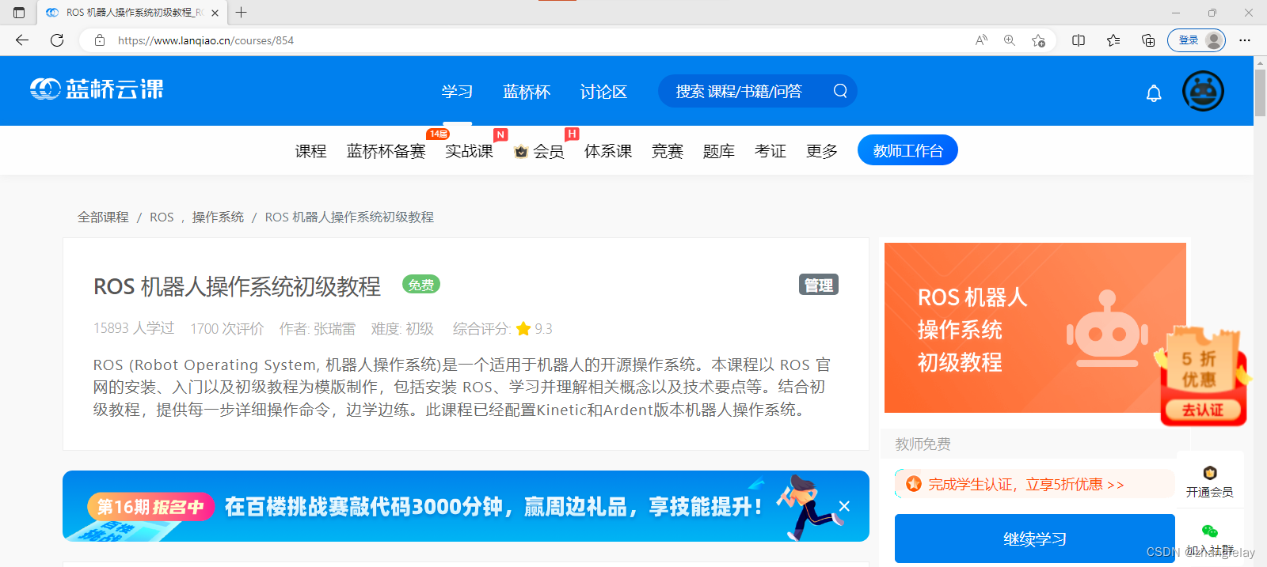This screenshot has height=567, width=1267.
Task: Click the padlock site info icon
Action: 100,40
